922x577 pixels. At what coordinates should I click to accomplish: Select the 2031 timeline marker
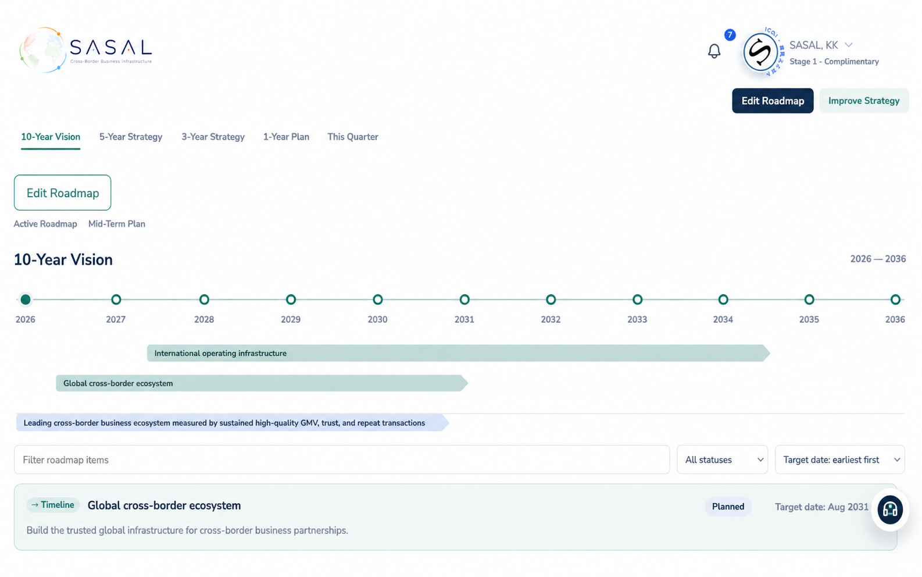tap(464, 300)
